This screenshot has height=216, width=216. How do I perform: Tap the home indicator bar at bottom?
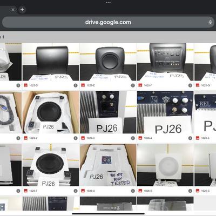[x=108, y=214]
